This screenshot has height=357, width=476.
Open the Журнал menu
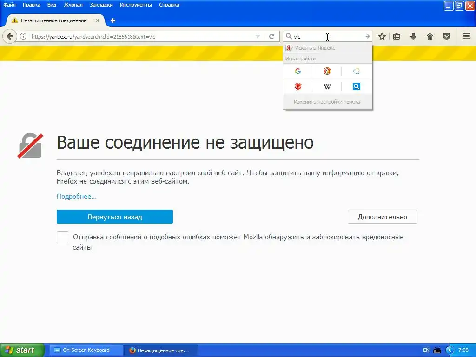click(73, 5)
